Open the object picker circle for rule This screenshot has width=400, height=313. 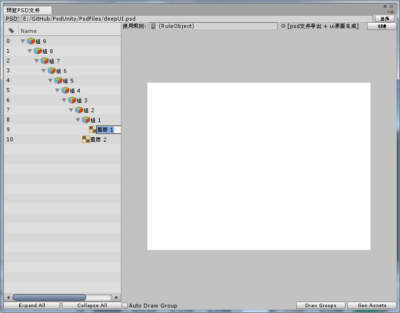click(x=283, y=26)
